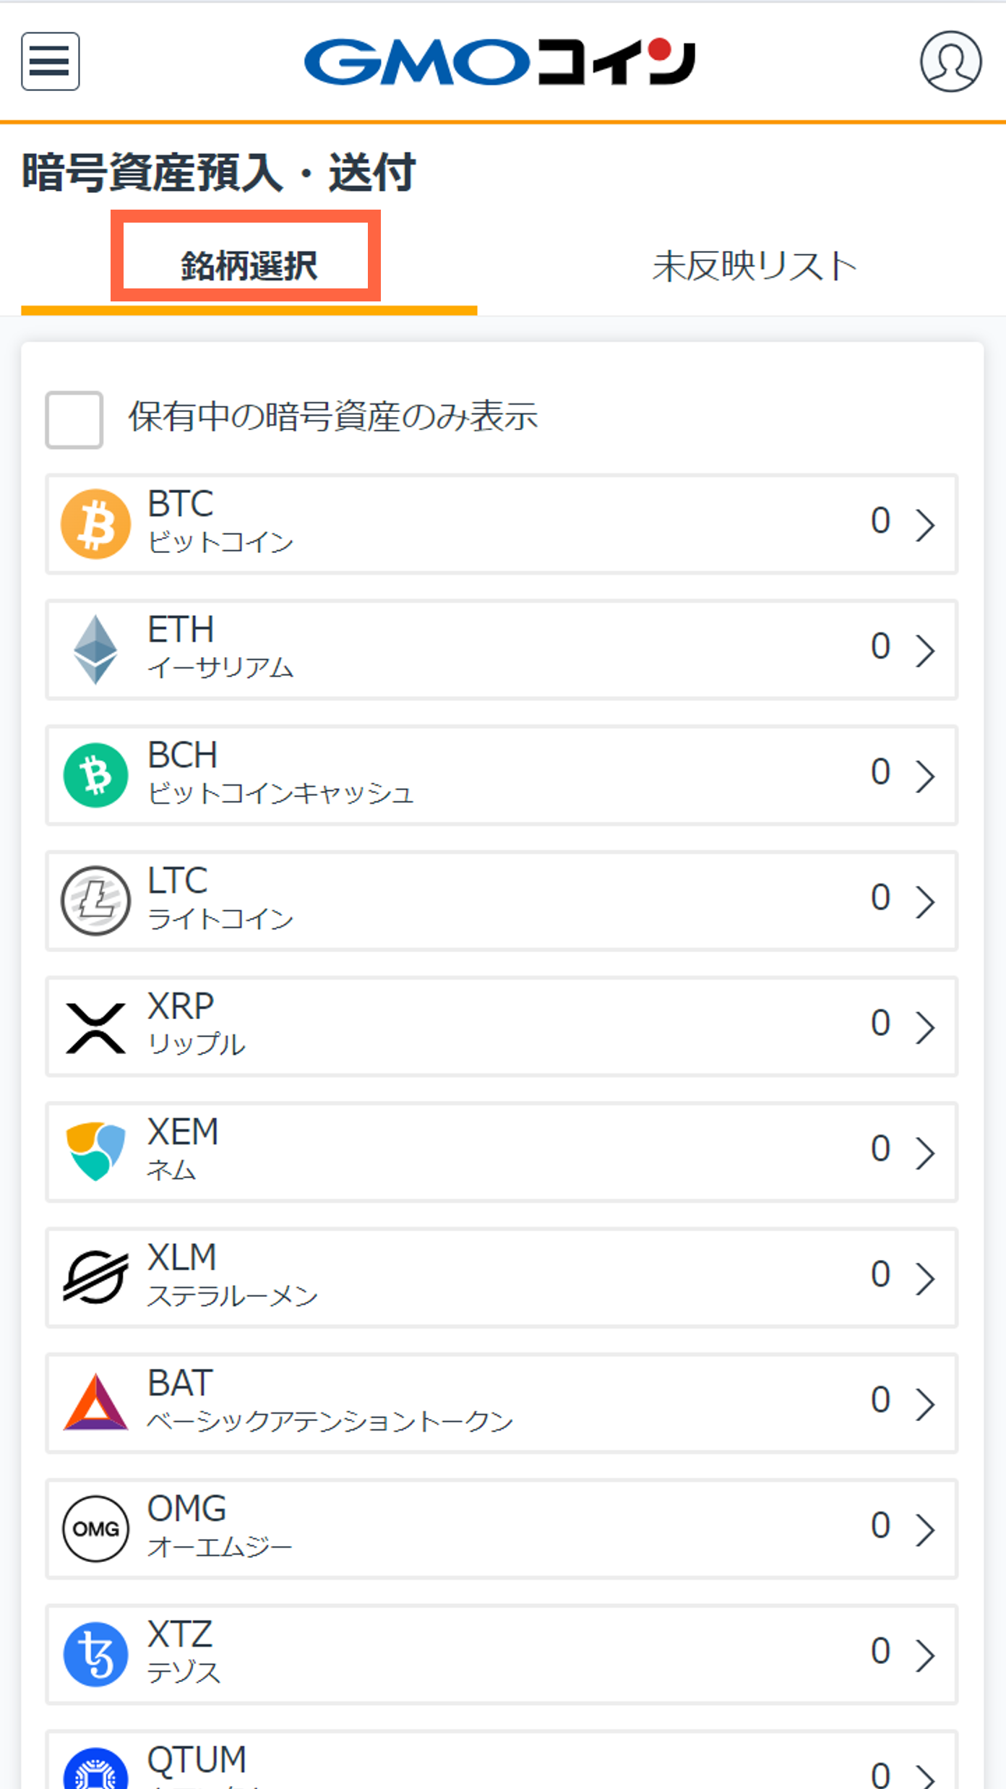1006x1789 pixels.
Task: Select the Bitcoin BTC coin icon
Action: click(96, 524)
